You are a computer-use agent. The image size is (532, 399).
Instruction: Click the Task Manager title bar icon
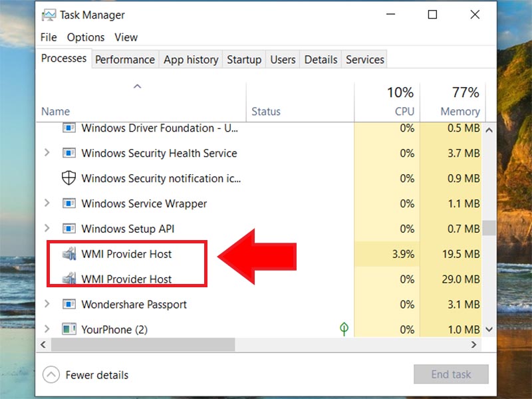tap(49, 15)
